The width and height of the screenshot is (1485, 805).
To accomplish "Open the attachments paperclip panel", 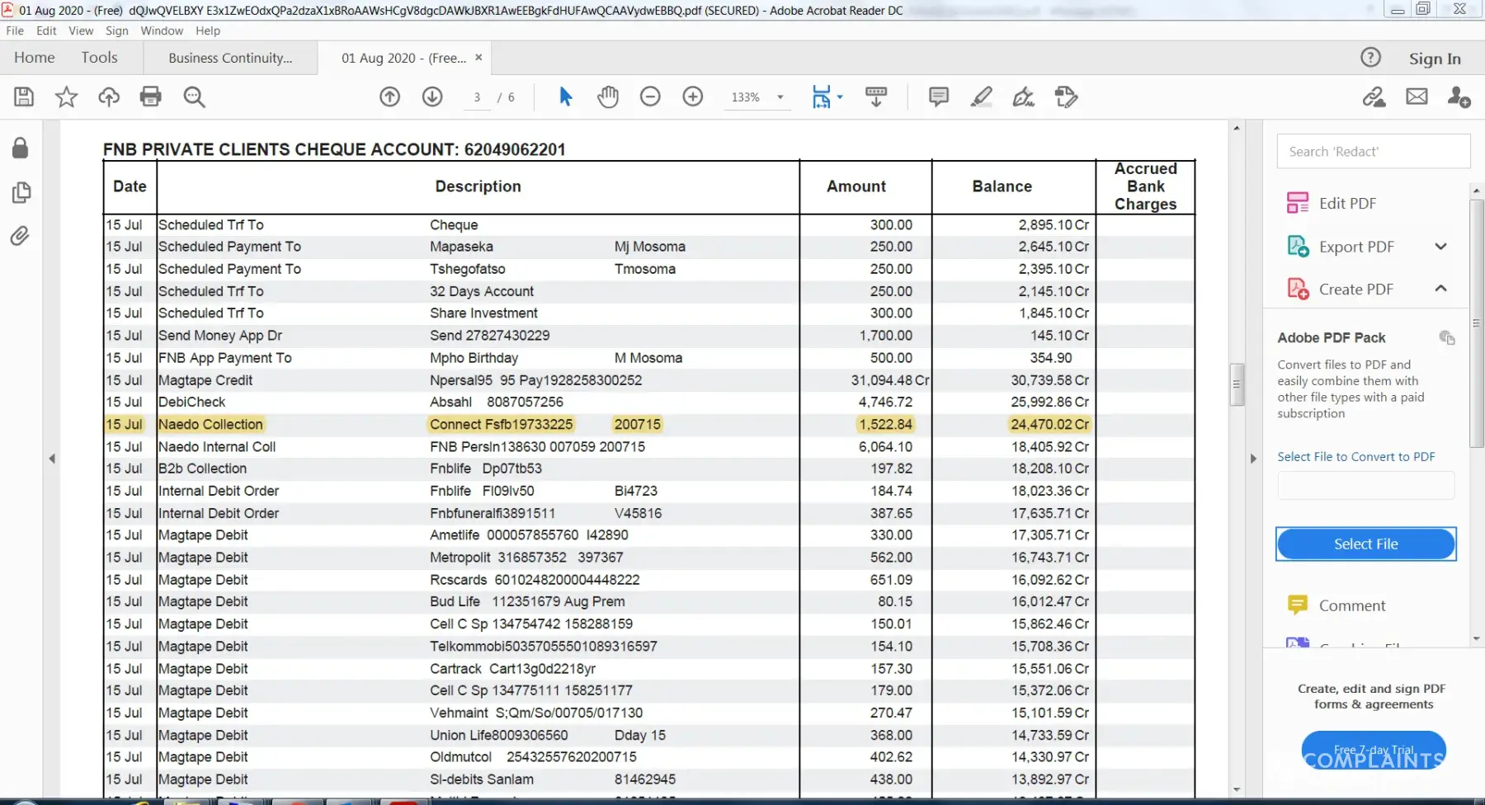I will [21, 237].
